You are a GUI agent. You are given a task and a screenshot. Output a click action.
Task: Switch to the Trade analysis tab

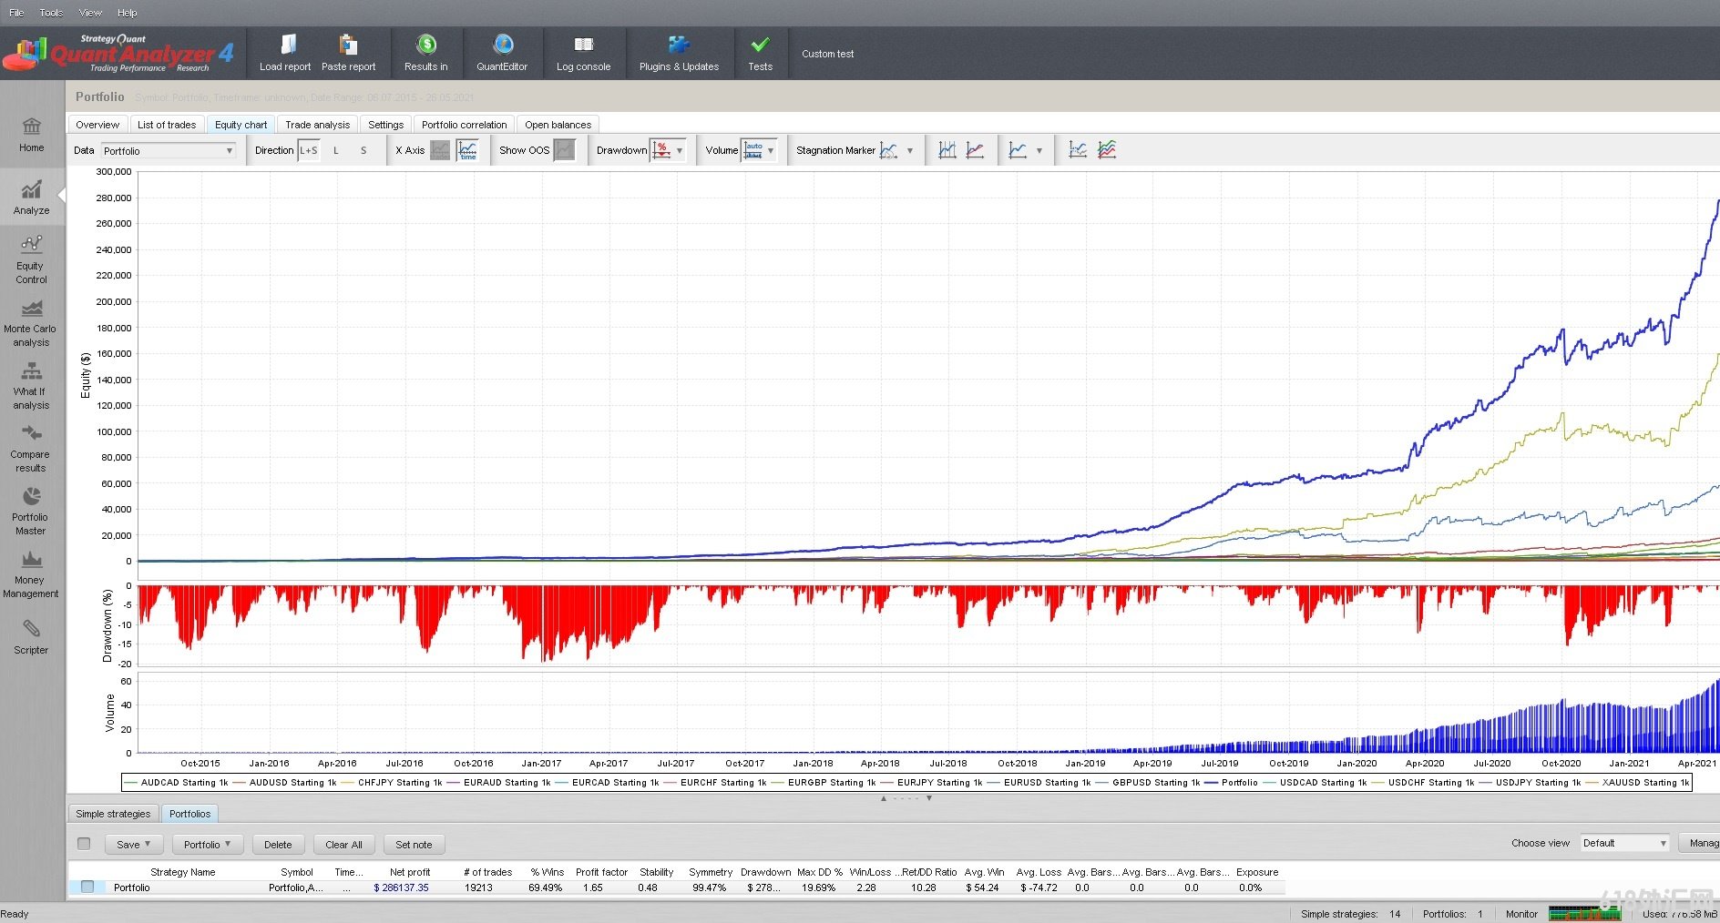(317, 125)
